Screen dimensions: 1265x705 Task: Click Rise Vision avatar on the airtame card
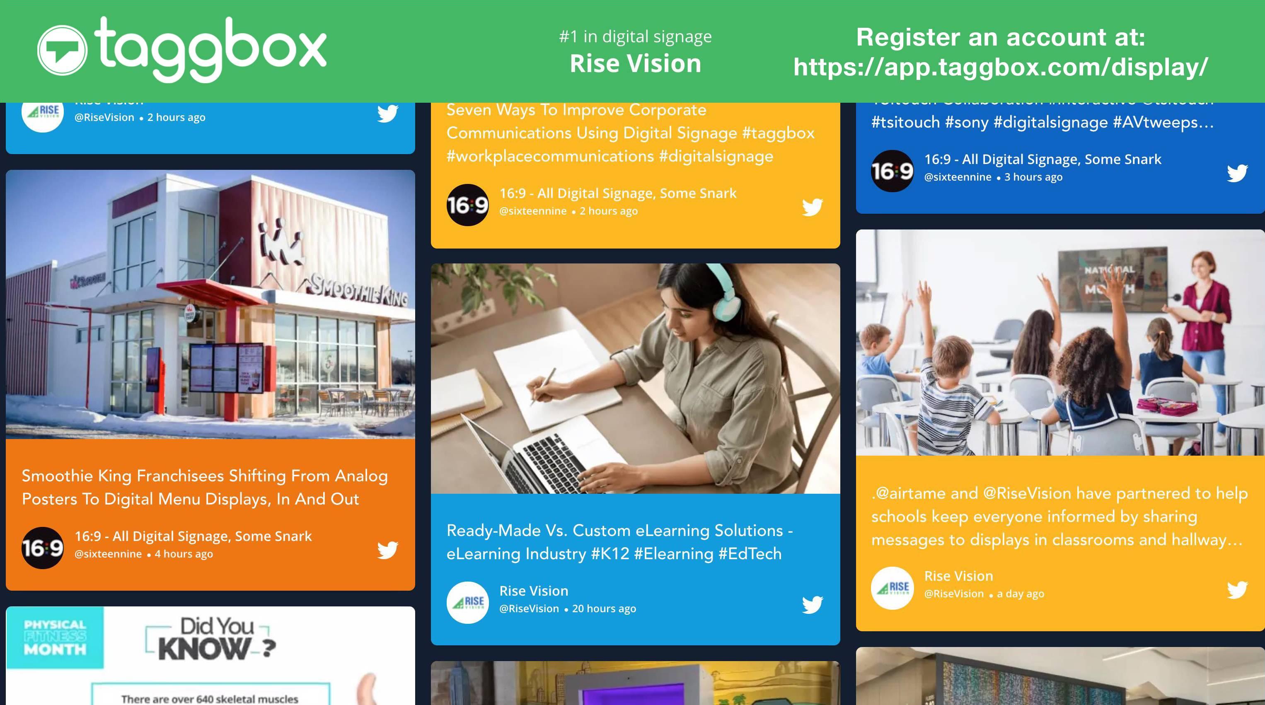coord(892,588)
